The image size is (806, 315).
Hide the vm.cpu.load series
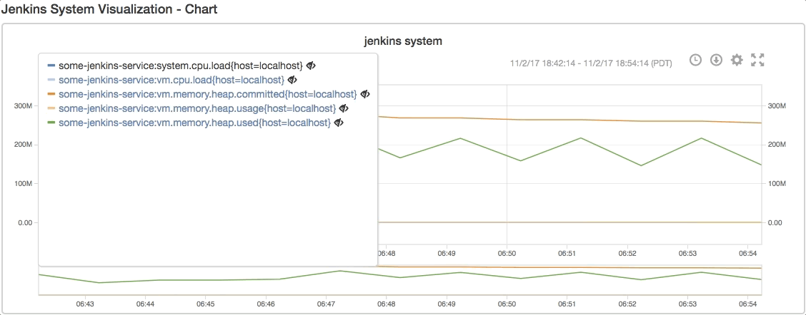(x=292, y=80)
